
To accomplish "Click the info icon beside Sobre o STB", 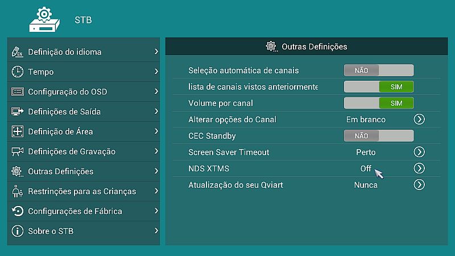I will pos(18,231).
